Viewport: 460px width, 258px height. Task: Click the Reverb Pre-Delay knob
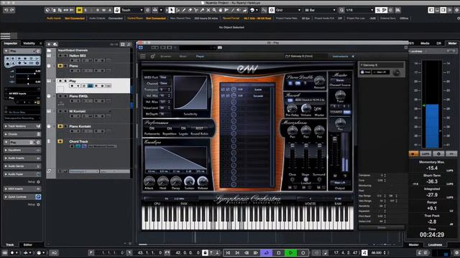292,109
